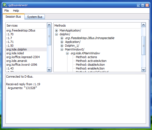Screen dimensions: 152x130
Task: Click the Services list scroll-down arrow
Action: (x=49, y=70)
